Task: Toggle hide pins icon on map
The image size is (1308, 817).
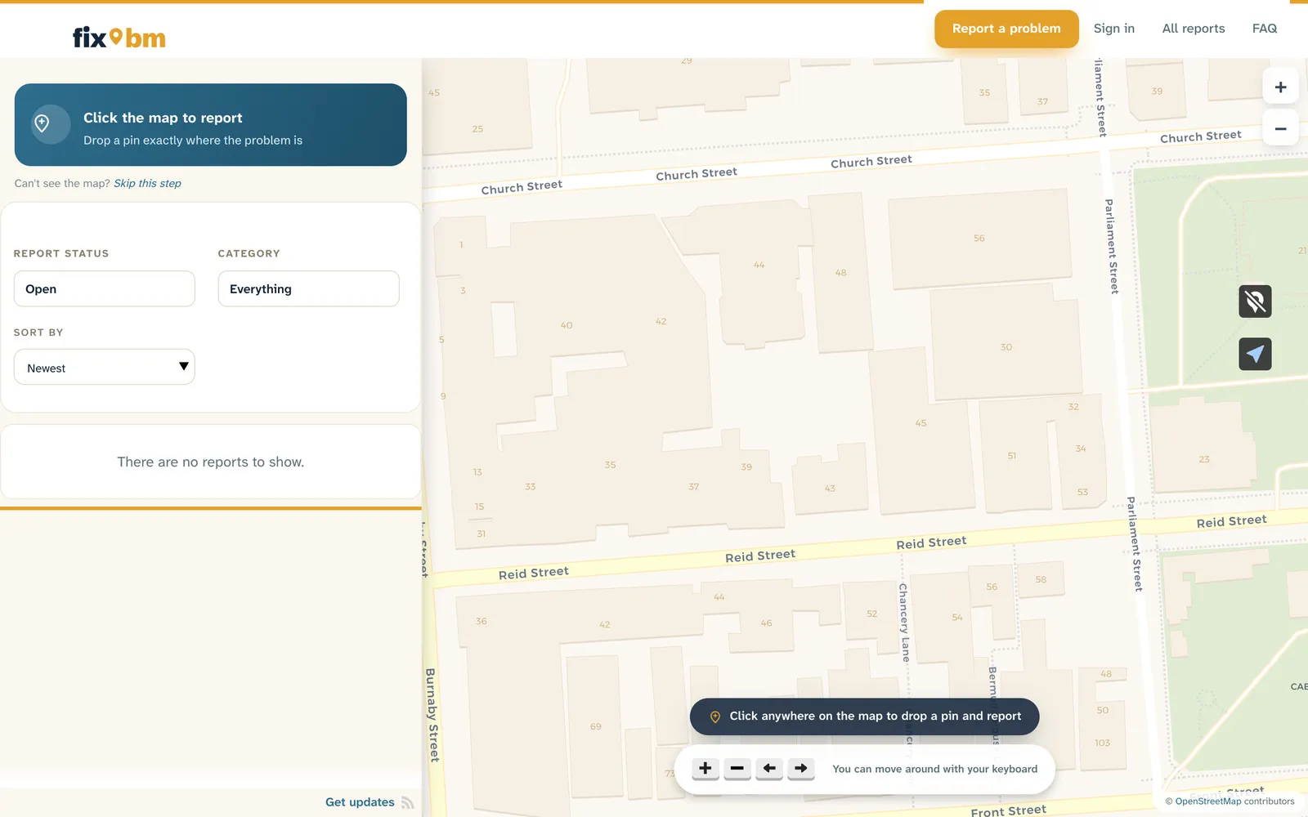Action: 1255,301
